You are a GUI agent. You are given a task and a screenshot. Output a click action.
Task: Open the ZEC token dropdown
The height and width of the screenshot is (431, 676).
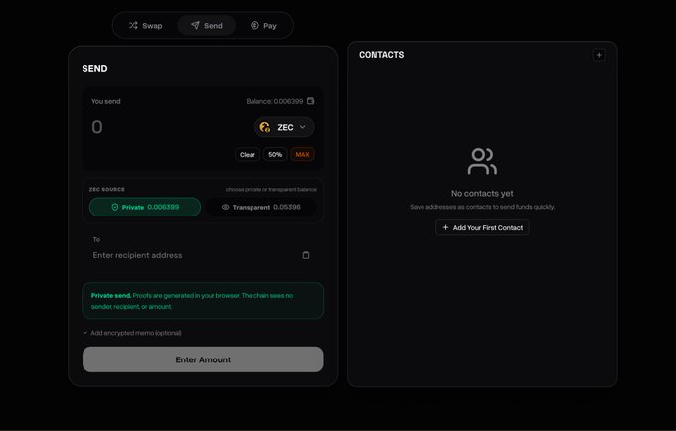[284, 127]
